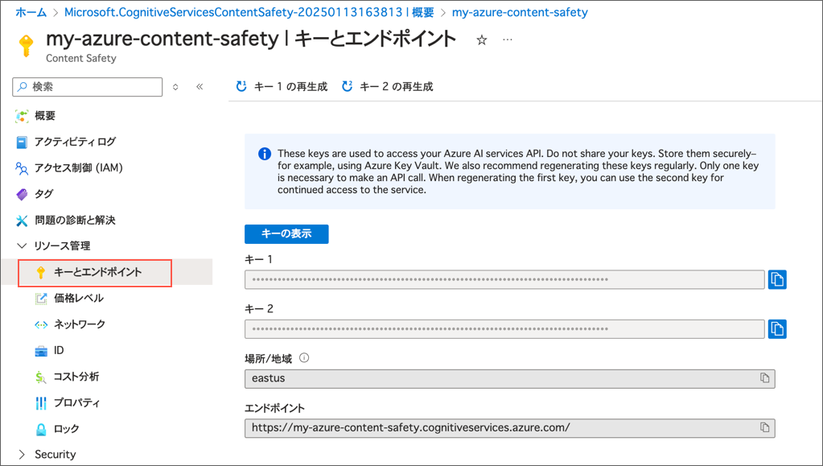Click the eastus location field
The height and width of the screenshot is (466, 823).
510,378
